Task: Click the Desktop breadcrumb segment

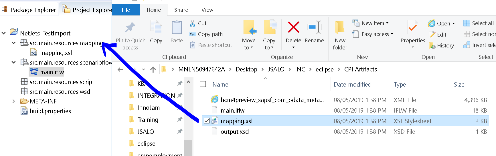Action: [246, 69]
